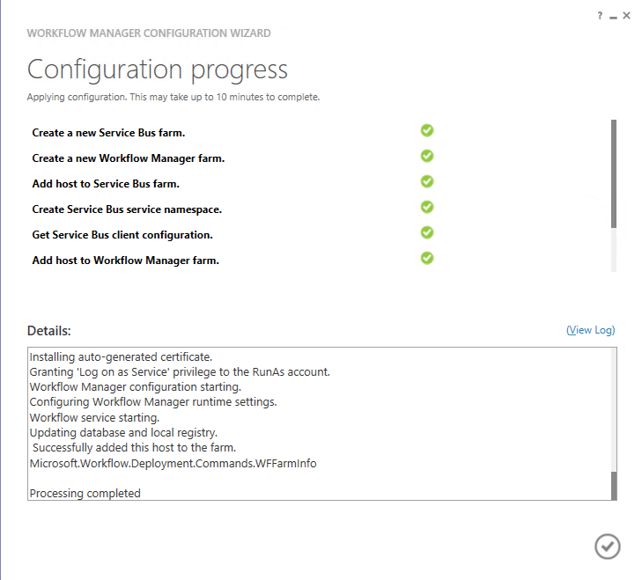Click the WFFarmInfo log line
642x580 pixels.
tap(173, 463)
